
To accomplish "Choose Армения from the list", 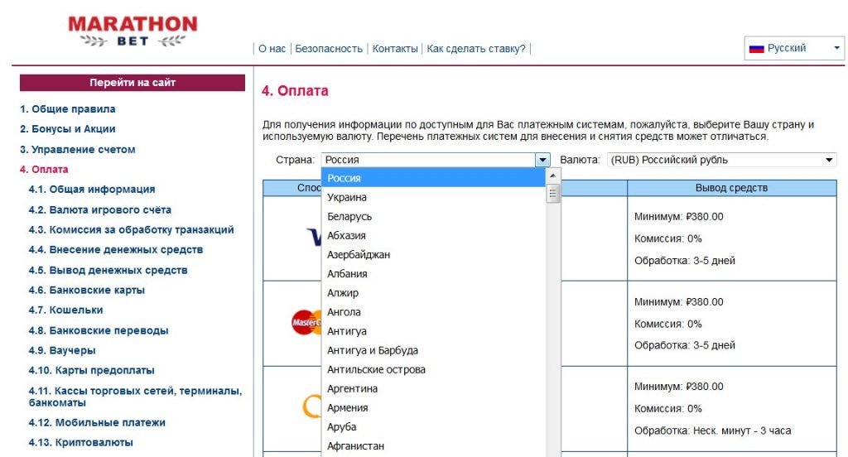I will (433, 408).
